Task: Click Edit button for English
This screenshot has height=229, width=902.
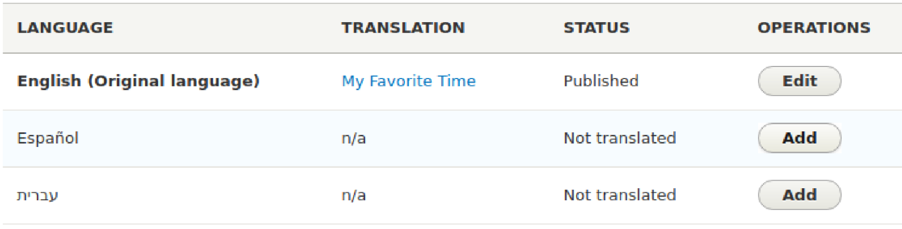Action: (799, 81)
